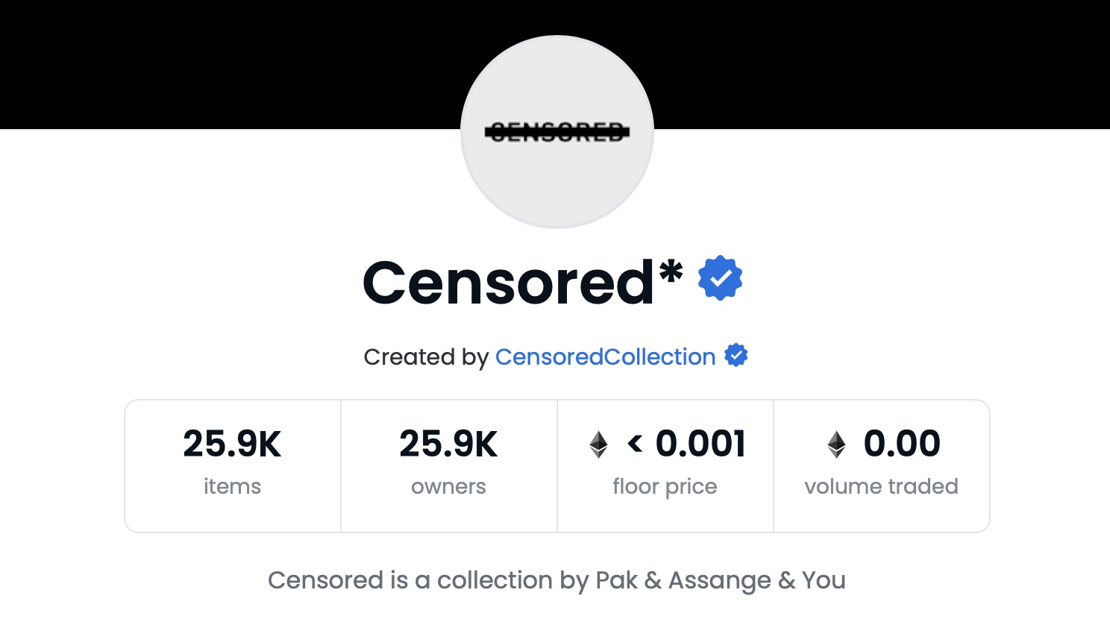The image size is (1110, 625).
Task: Select the "owners" label
Action: tap(448, 486)
